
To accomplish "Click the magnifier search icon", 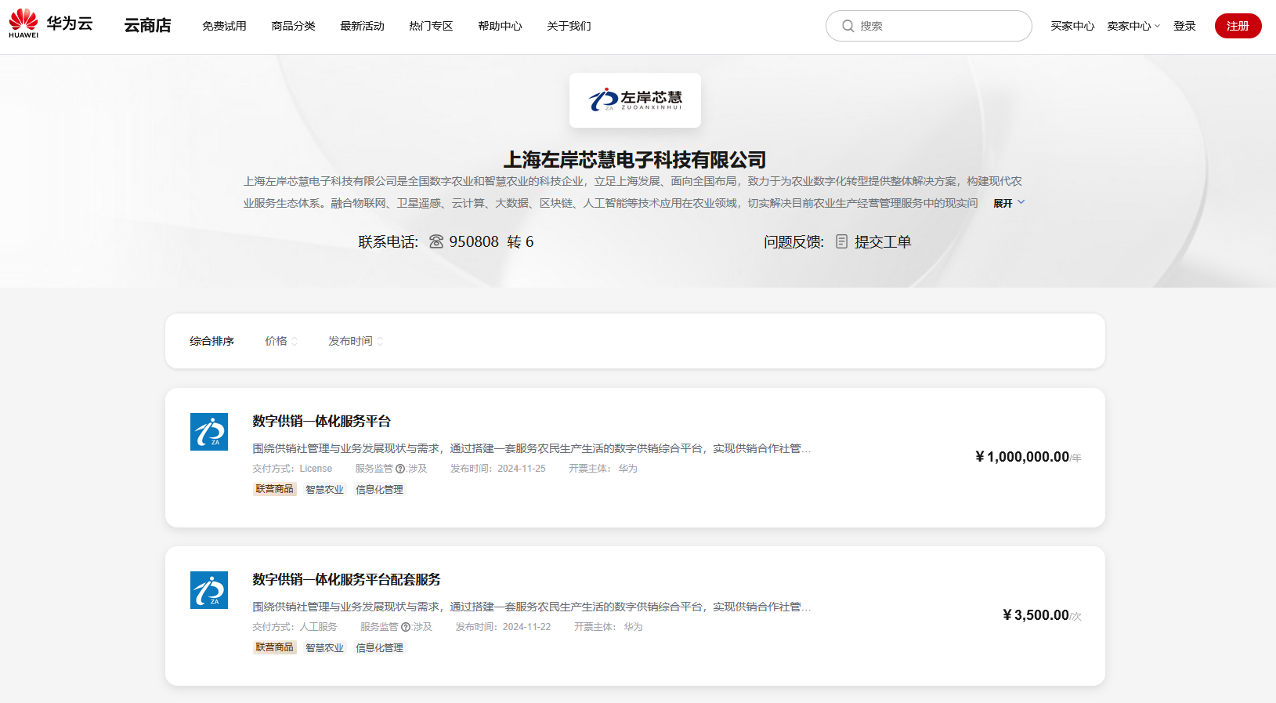I will [x=848, y=26].
